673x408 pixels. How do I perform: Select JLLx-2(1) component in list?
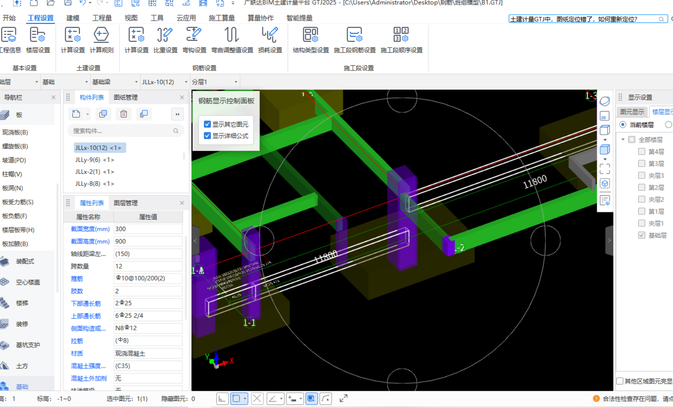pyautogui.click(x=94, y=172)
